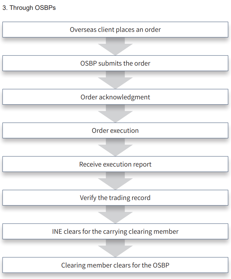Select the "Verify the trading record" step
231x279 pixels.
pyautogui.click(x=115, y=198)
